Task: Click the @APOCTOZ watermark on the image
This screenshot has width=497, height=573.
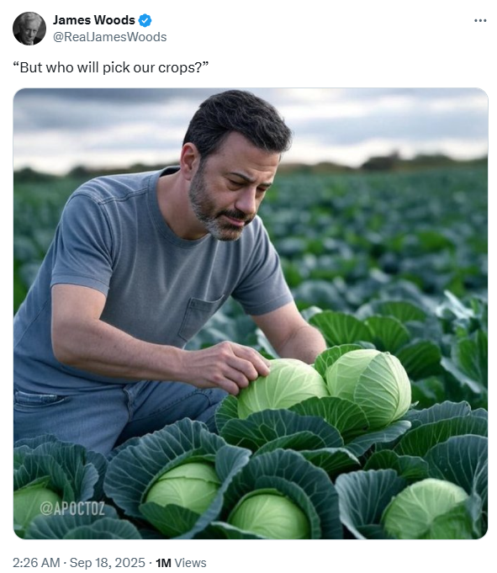Action: [x=72, y=508]
